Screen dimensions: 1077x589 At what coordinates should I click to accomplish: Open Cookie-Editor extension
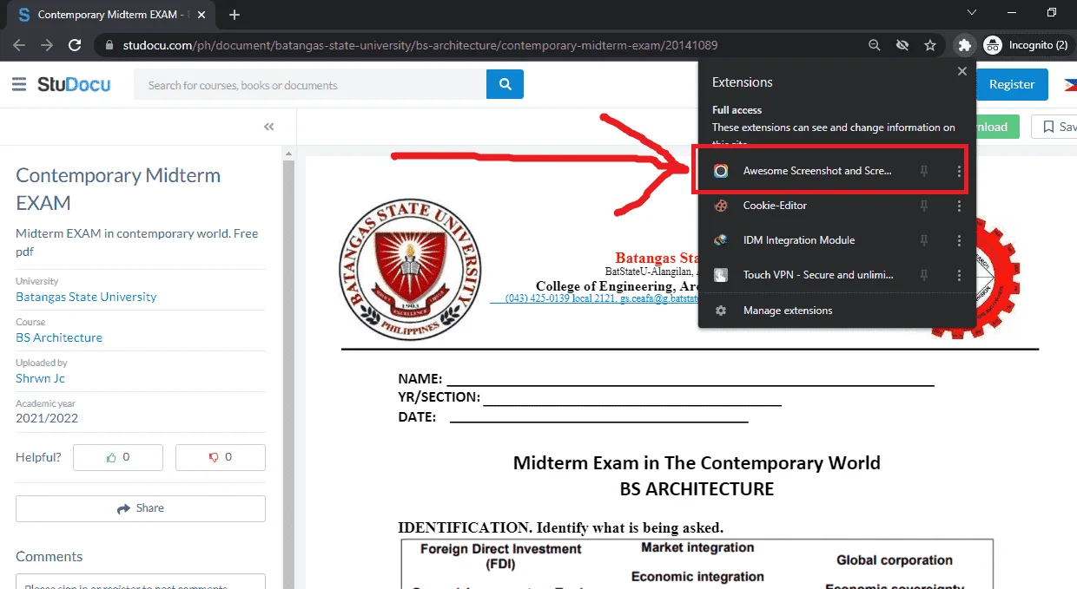[x=775, y=206]
